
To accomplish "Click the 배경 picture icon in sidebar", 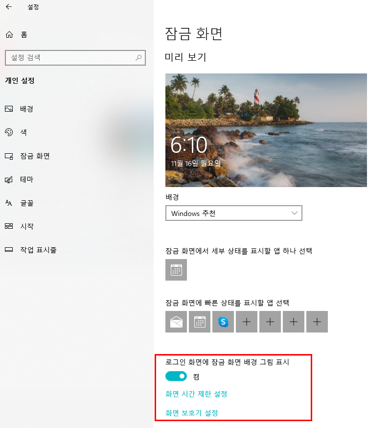I will pos(9,109).
